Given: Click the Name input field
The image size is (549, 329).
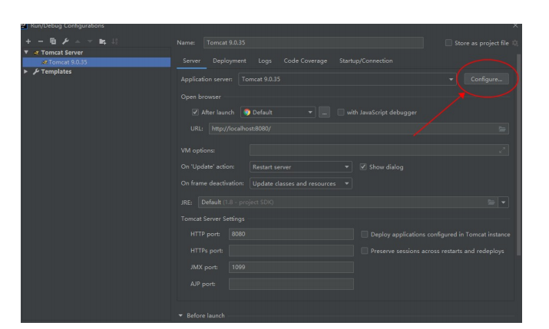Looking at the screenshot, I should click(x=313, y=43).
